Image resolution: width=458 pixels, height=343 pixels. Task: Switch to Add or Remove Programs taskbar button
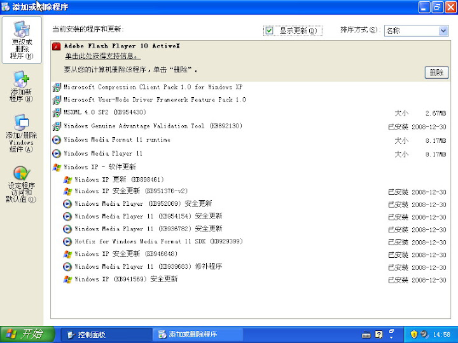tap(198, 335)
